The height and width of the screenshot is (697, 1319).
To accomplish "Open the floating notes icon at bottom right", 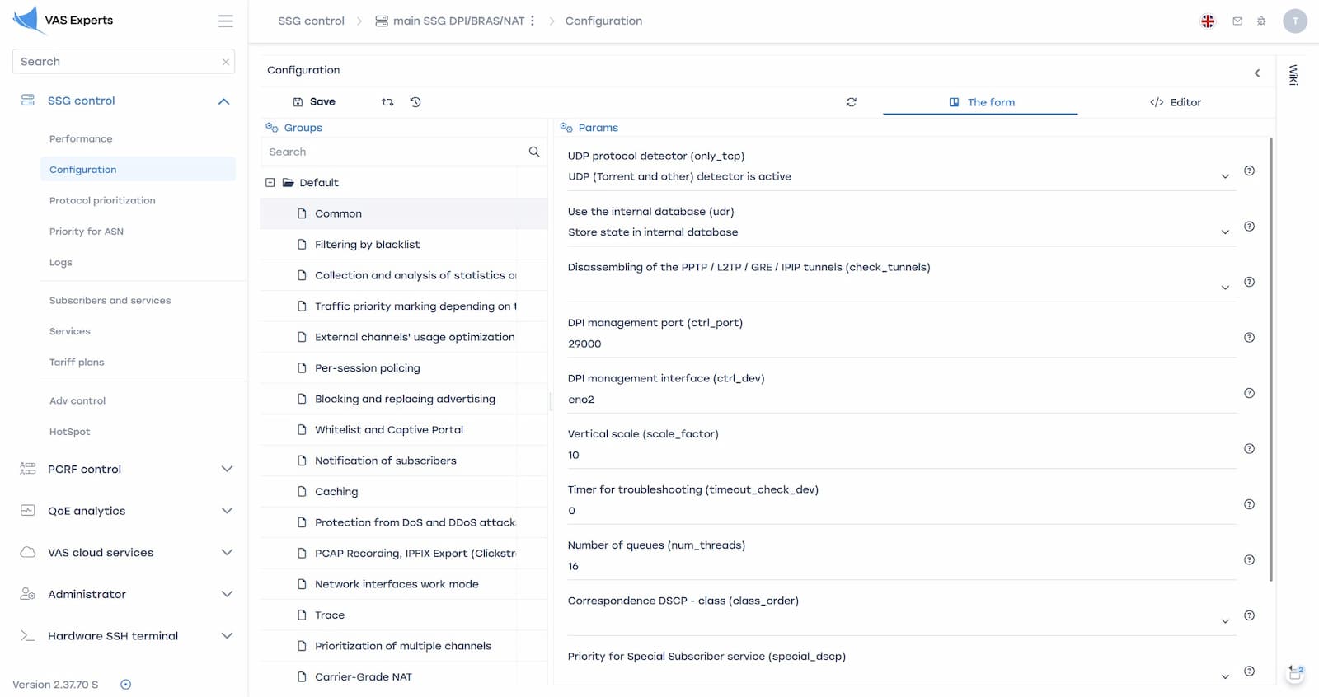I will (x=1295, y=672).
